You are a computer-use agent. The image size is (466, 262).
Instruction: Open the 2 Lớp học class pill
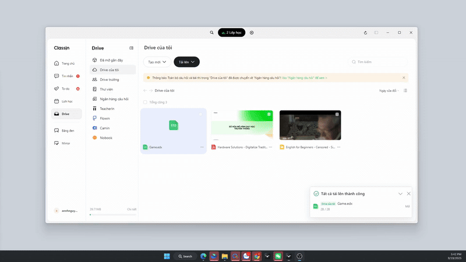click(x=231, y=33)
